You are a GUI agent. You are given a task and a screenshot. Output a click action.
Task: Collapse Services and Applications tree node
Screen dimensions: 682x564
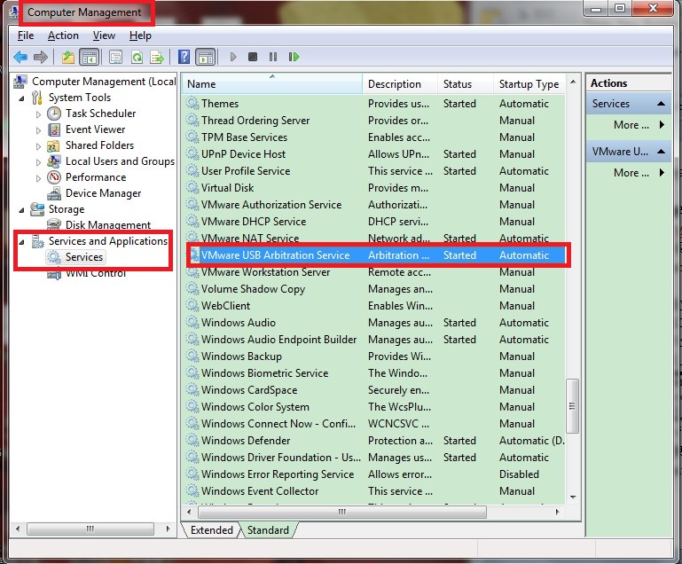[x=22, y=242]
